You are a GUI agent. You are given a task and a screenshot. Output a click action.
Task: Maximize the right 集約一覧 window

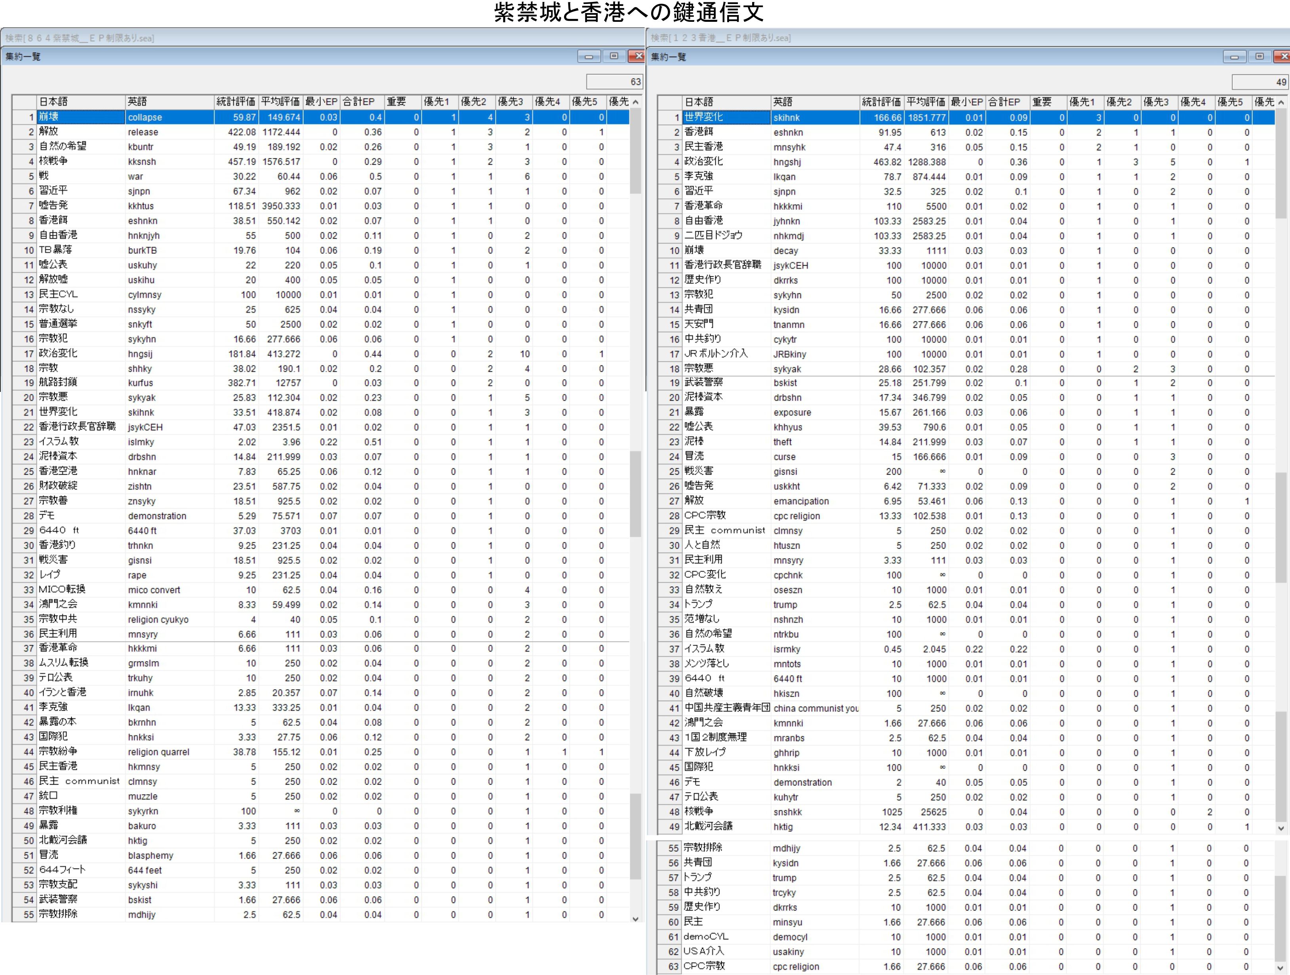[1259, 57]
